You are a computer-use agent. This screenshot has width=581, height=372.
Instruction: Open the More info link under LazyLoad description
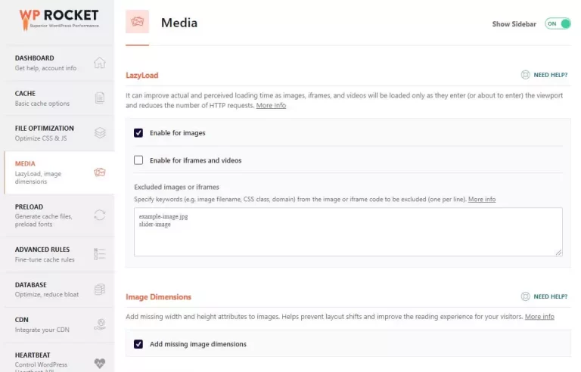271,105
